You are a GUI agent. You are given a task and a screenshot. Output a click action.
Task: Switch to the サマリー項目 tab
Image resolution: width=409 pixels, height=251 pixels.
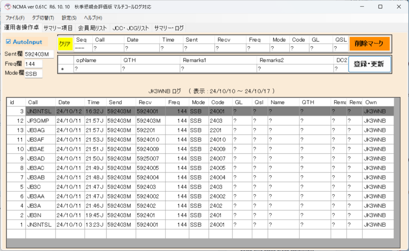(x=58, y=28)
